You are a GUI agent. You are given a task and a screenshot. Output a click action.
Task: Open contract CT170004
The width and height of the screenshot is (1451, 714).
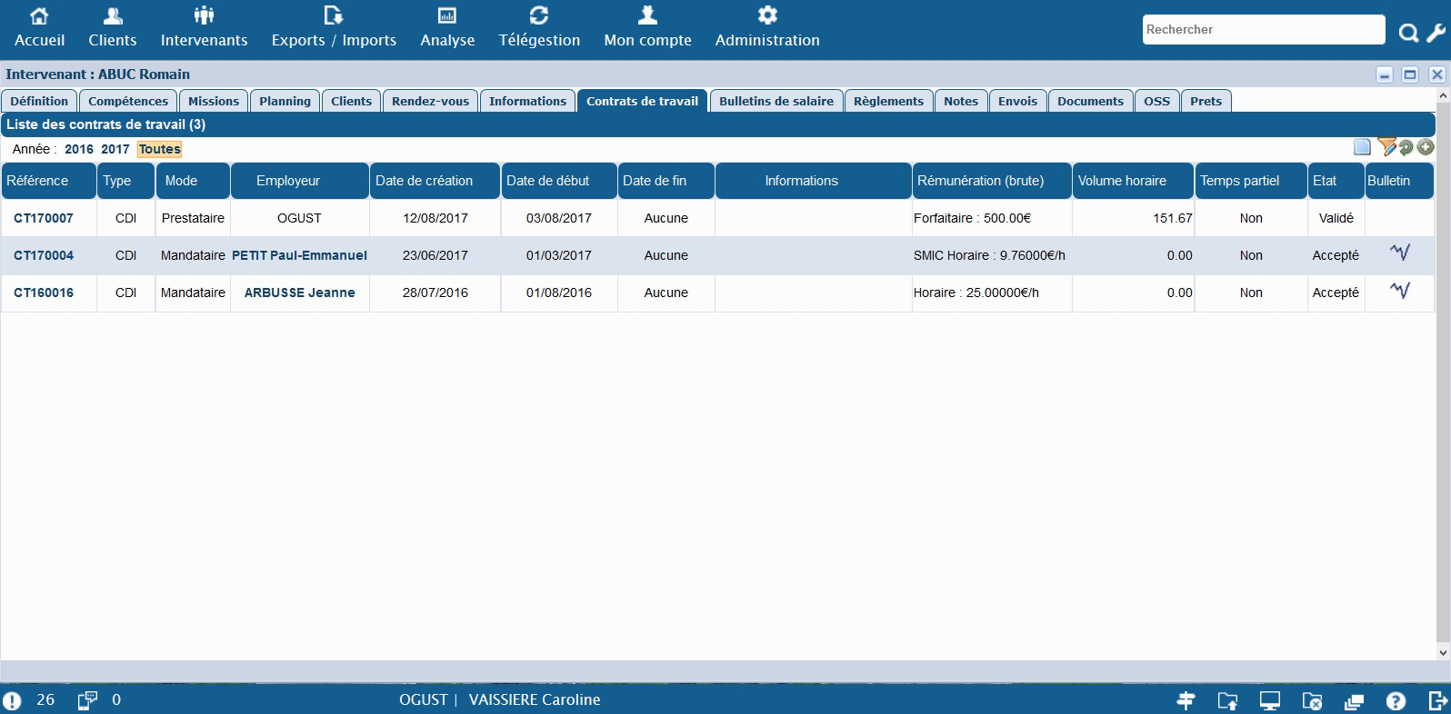coord(44,255)
